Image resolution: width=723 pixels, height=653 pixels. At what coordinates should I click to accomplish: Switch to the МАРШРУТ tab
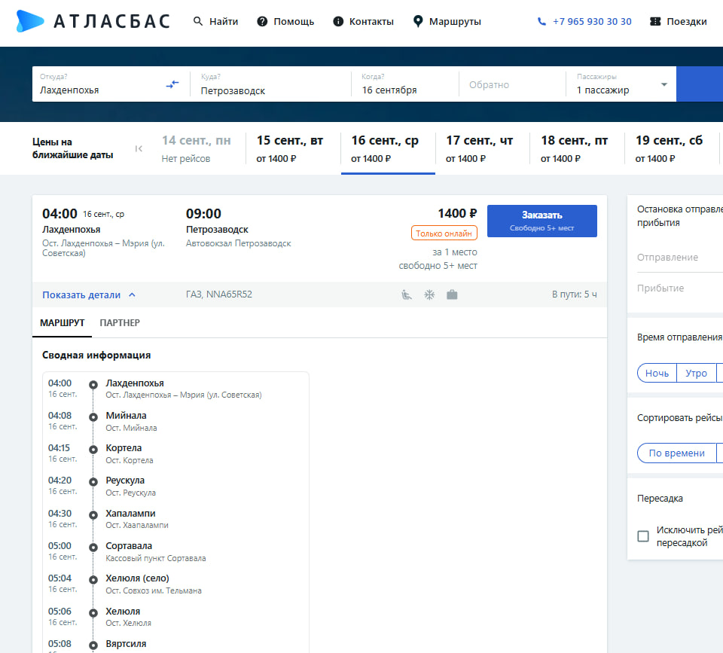click(63, 323)
